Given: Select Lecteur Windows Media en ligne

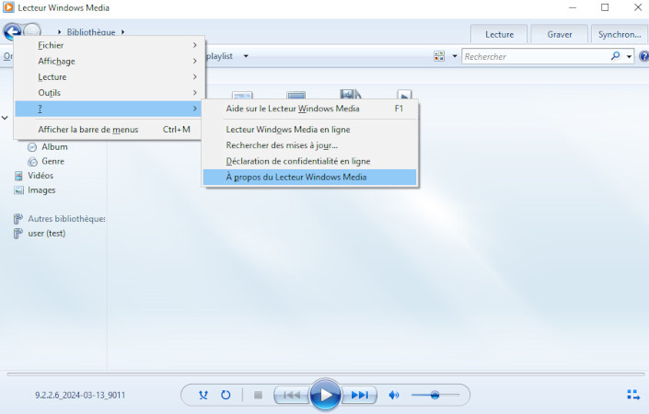Looking at the screenshot, I should click(309, 130).
